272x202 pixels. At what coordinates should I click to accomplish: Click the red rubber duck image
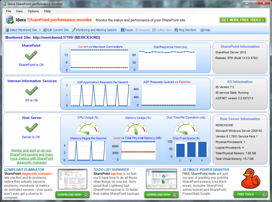click(x=251, y=179)
